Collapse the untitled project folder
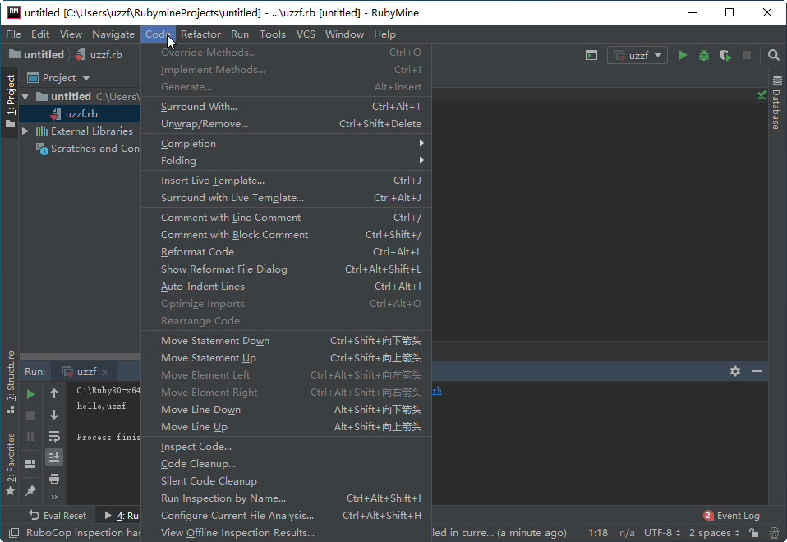787x542 pixels. pyautogui.click(x=25, y=96)
